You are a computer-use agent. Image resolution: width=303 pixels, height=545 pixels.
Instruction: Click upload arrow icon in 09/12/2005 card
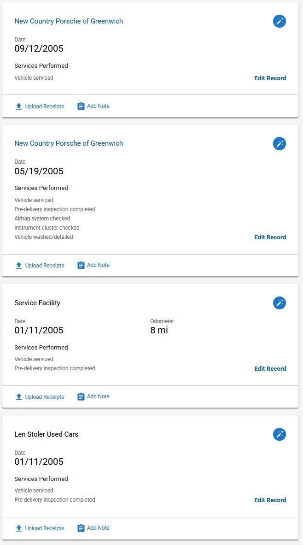click(x=19, y=107)
